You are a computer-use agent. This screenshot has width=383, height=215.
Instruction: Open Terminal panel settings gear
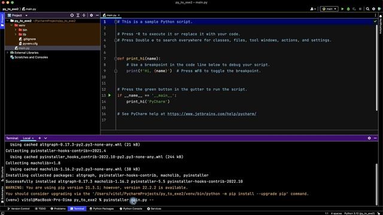tap(369, 138)
